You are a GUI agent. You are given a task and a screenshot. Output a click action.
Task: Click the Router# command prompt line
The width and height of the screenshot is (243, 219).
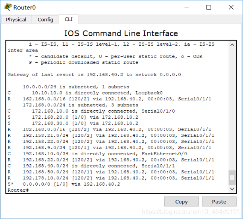tap(18, 190)
